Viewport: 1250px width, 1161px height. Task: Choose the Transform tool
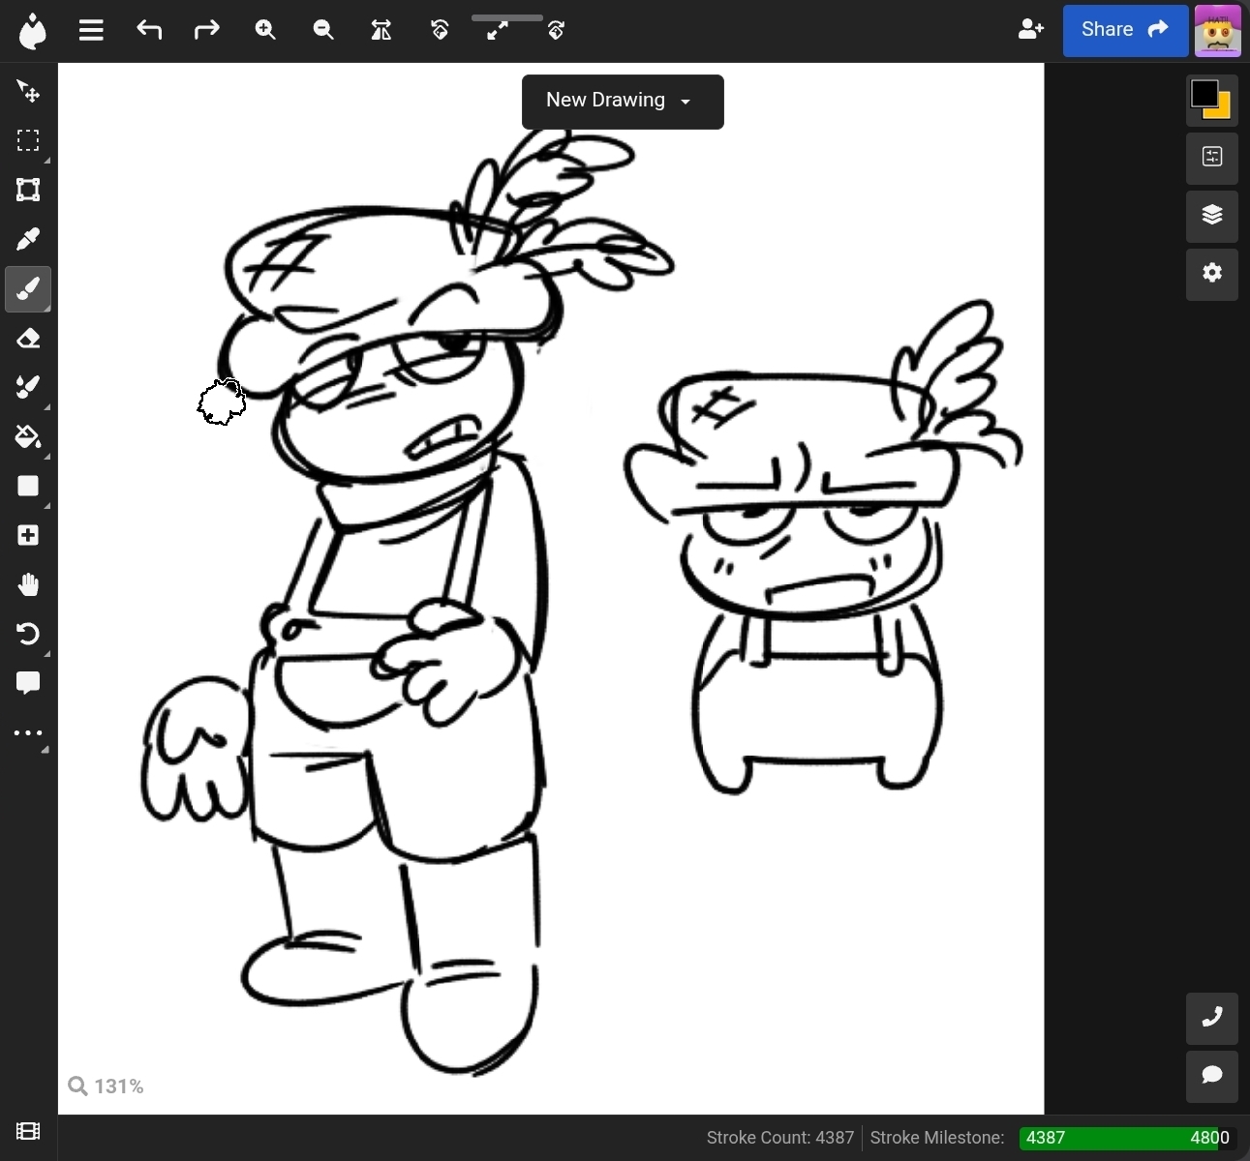[28, 190]
